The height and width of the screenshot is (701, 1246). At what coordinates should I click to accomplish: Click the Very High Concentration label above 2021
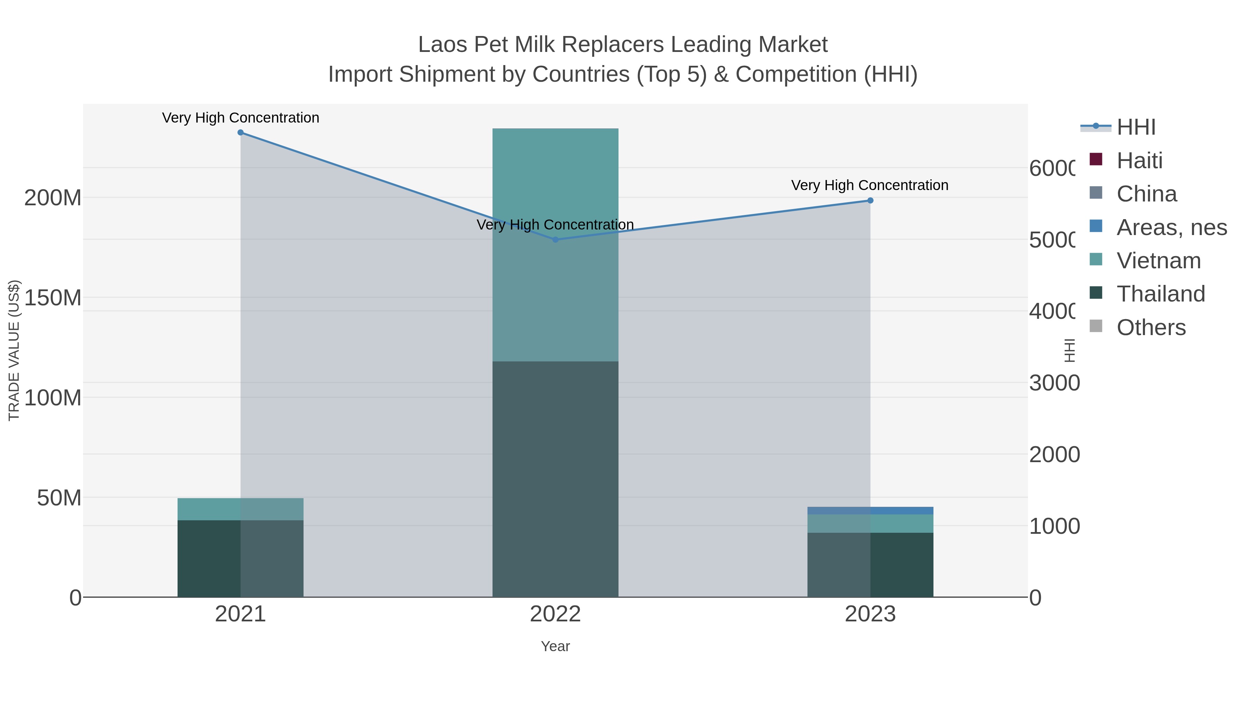pyautogui.click(x=241, y=118)
